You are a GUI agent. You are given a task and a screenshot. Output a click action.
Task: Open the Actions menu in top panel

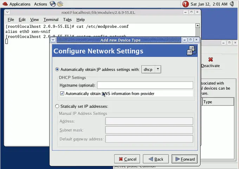click(x=40, y=4)
